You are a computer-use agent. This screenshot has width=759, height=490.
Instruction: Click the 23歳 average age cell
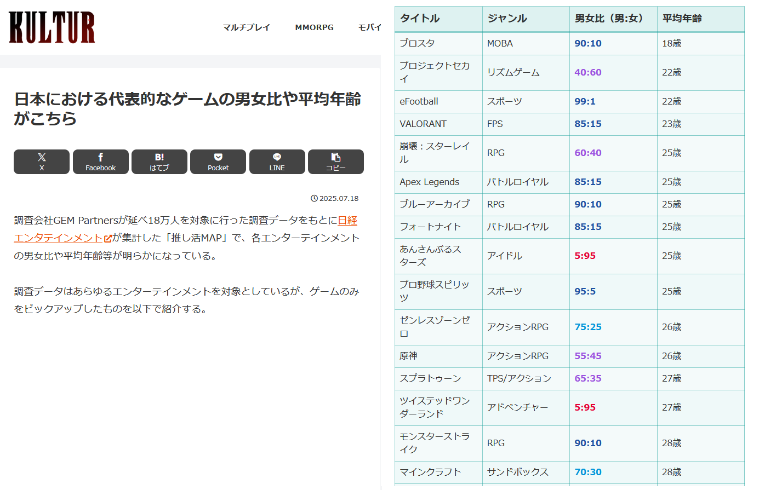pos(701,124)
